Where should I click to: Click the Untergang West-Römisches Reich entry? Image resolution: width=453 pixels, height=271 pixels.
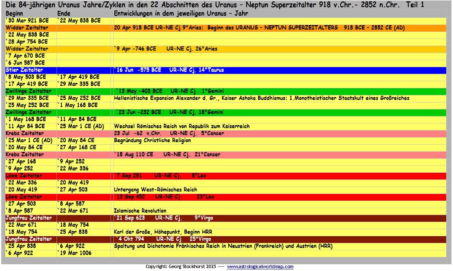(x=155, y=189)
